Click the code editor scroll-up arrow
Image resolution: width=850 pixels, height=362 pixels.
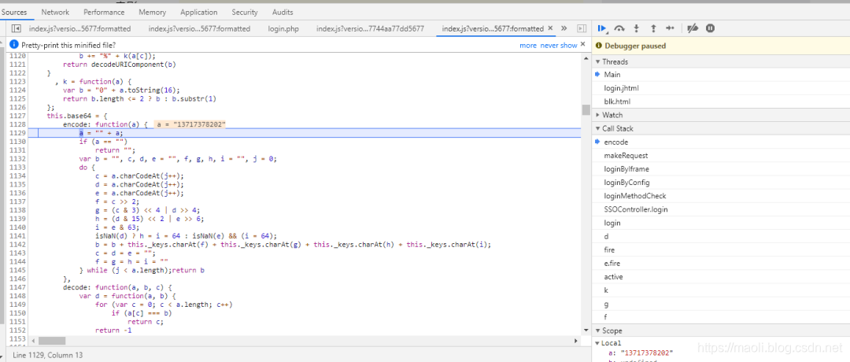click(586, 57)
